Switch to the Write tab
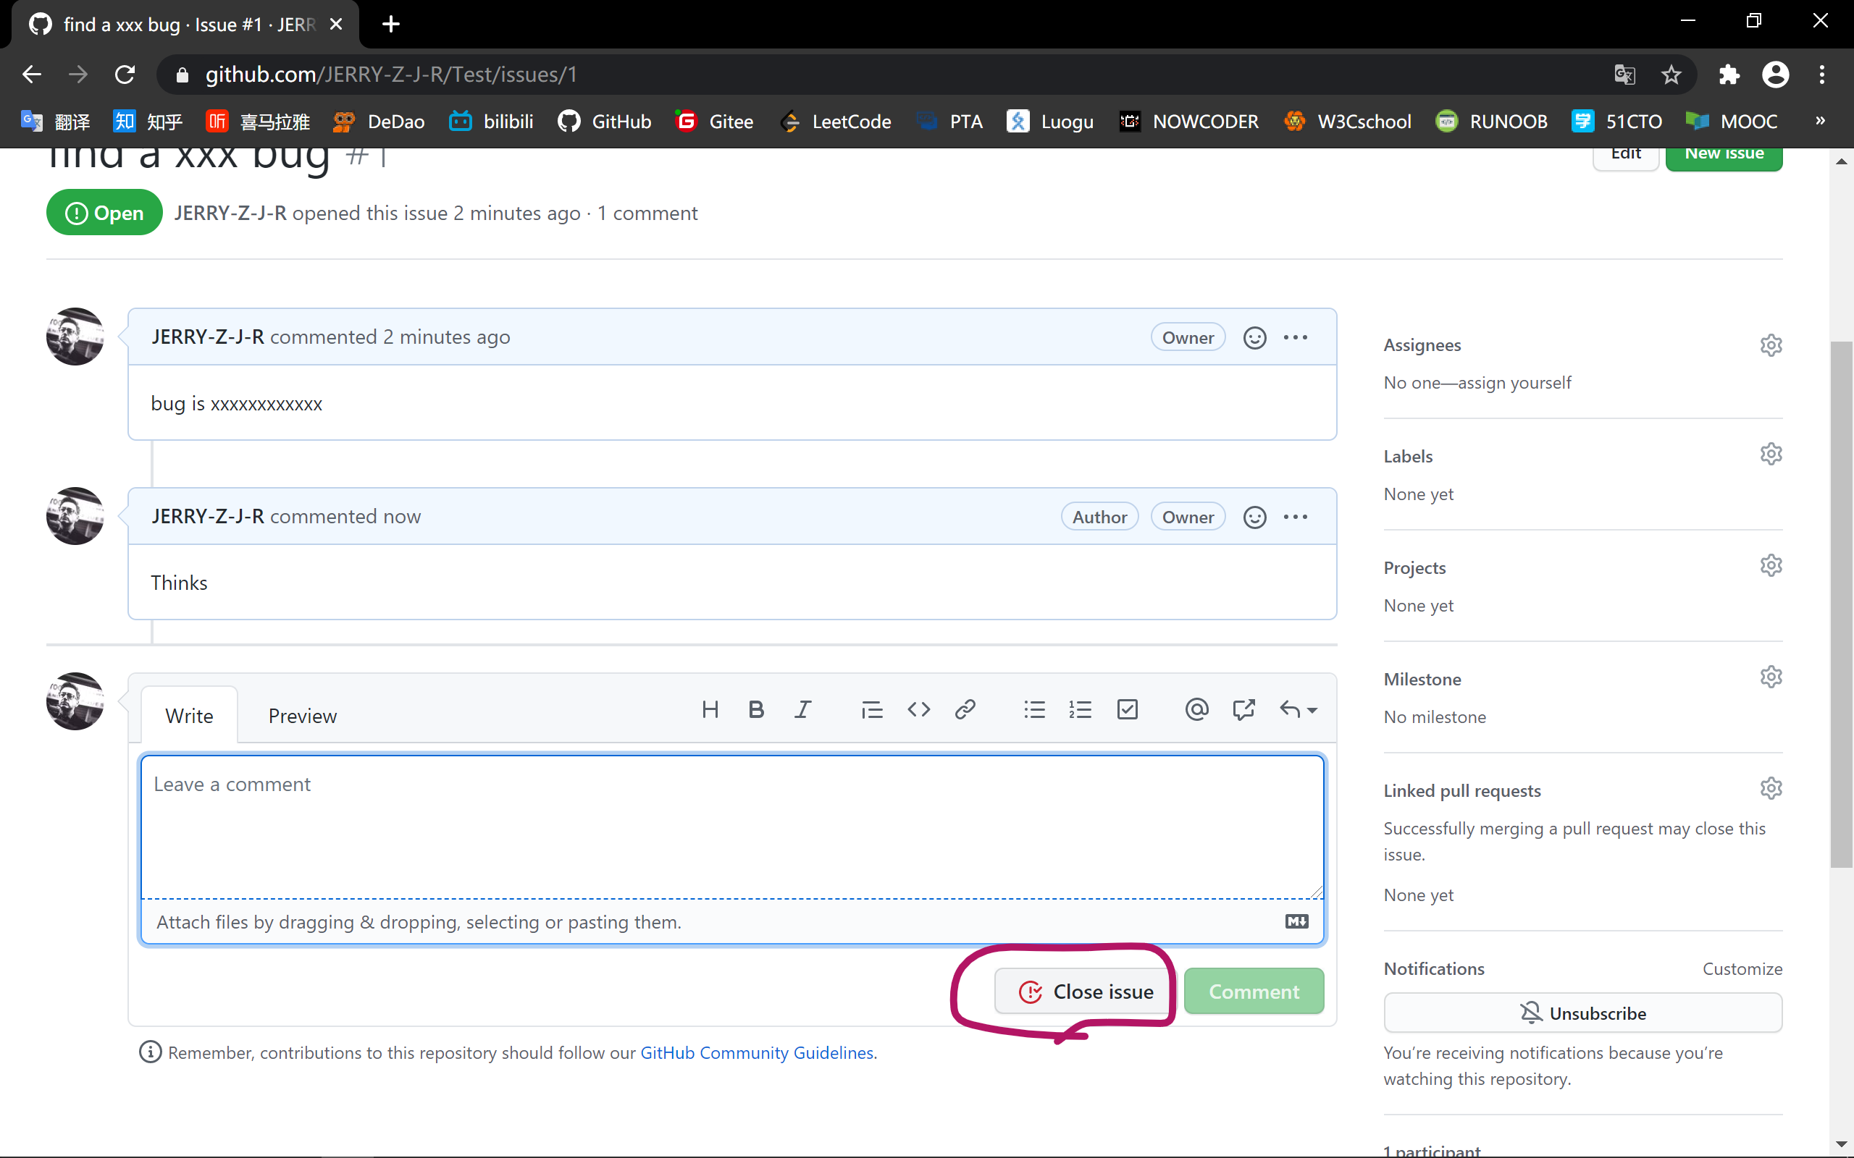 click(188, 715)
